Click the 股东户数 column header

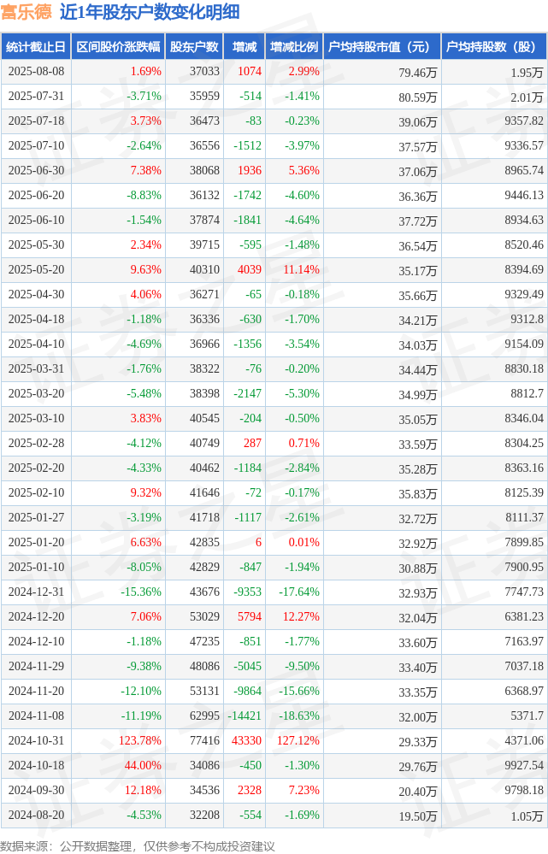[194, 47]
